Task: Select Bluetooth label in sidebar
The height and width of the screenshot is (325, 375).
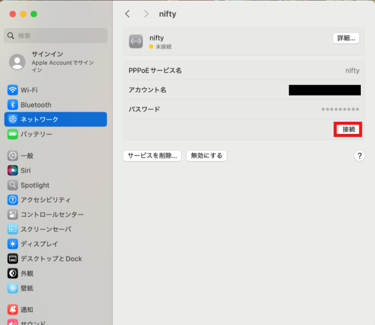Action: point(36,105)
